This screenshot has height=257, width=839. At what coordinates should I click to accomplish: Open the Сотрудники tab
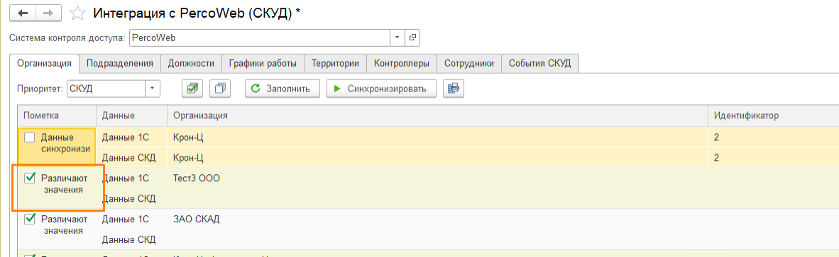point(469,64)
